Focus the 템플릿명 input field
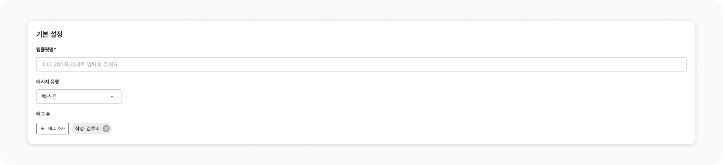Image resolution: width=723 pixels, height=165 pixels. 361,64
